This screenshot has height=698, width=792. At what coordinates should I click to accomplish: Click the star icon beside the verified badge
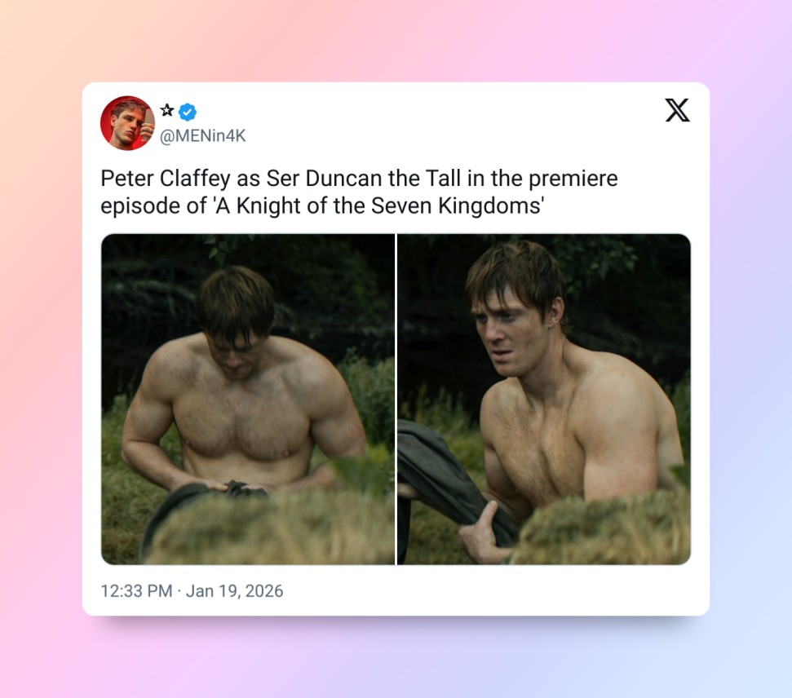click(167, 110)
